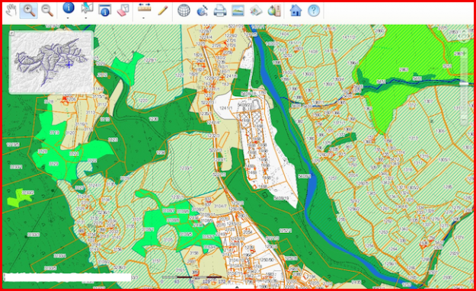
Task: Open the map layers sheet icon
Action: click(256, 11)
